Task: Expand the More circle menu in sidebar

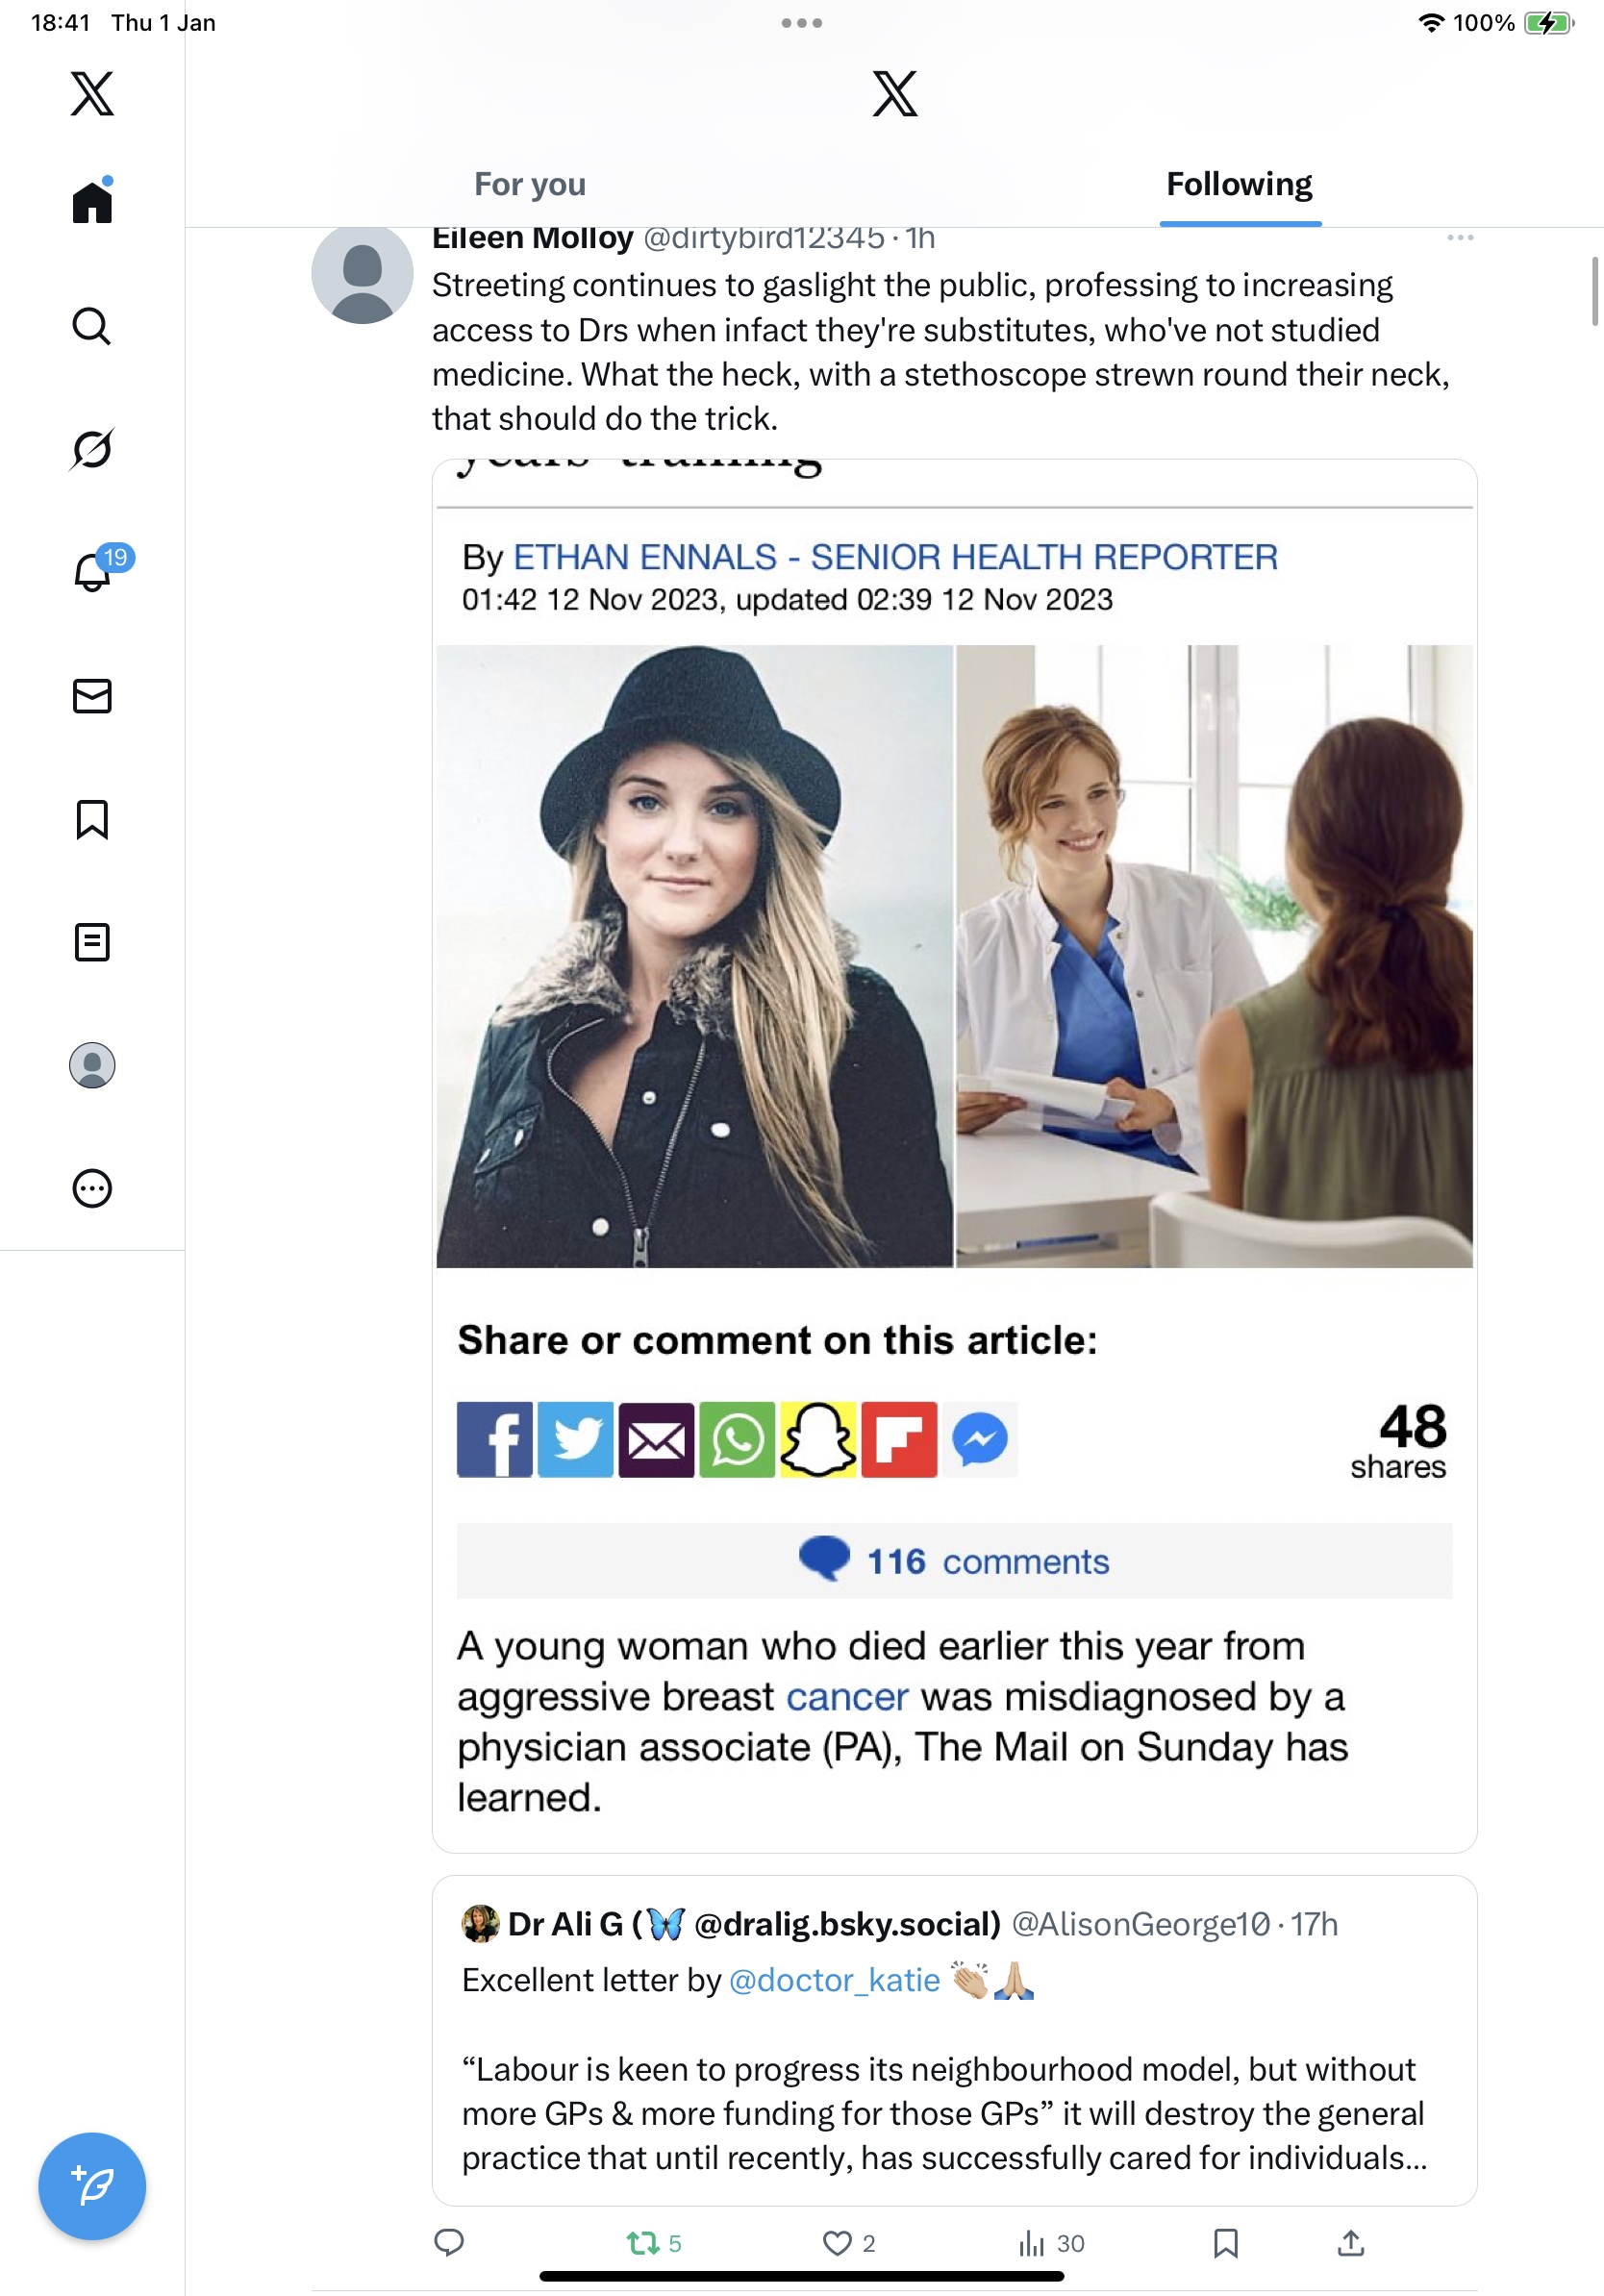Action: (x=92, y=1188)
